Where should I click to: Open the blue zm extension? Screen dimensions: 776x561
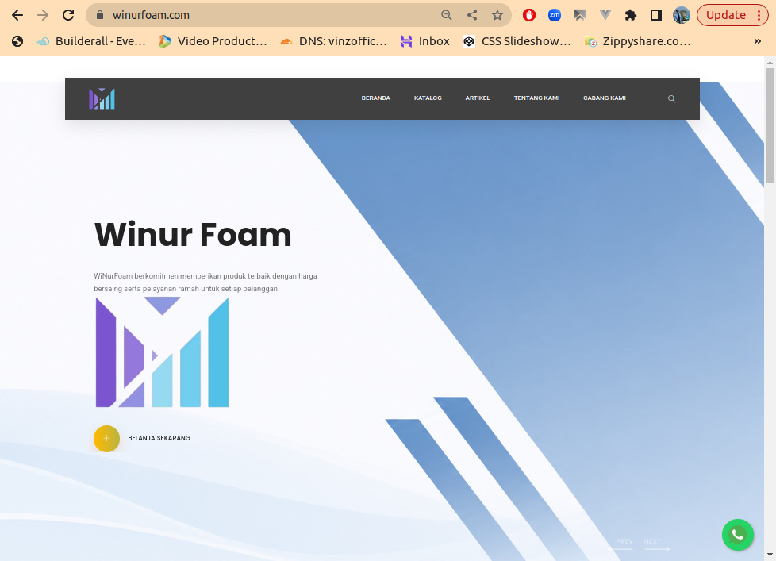pyautogui.click(x=555, y=15)
